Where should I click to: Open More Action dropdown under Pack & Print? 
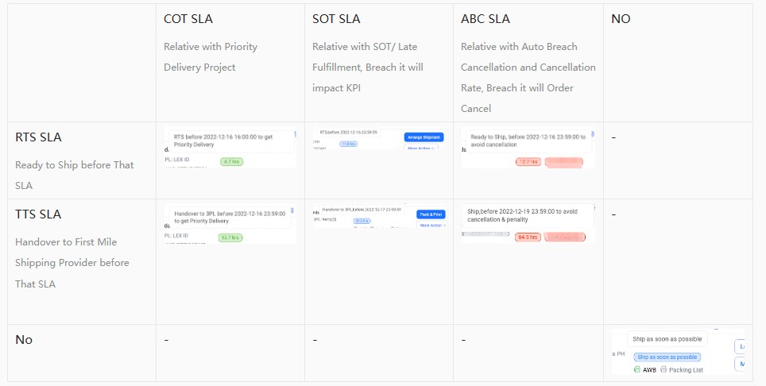click(433, 226)
